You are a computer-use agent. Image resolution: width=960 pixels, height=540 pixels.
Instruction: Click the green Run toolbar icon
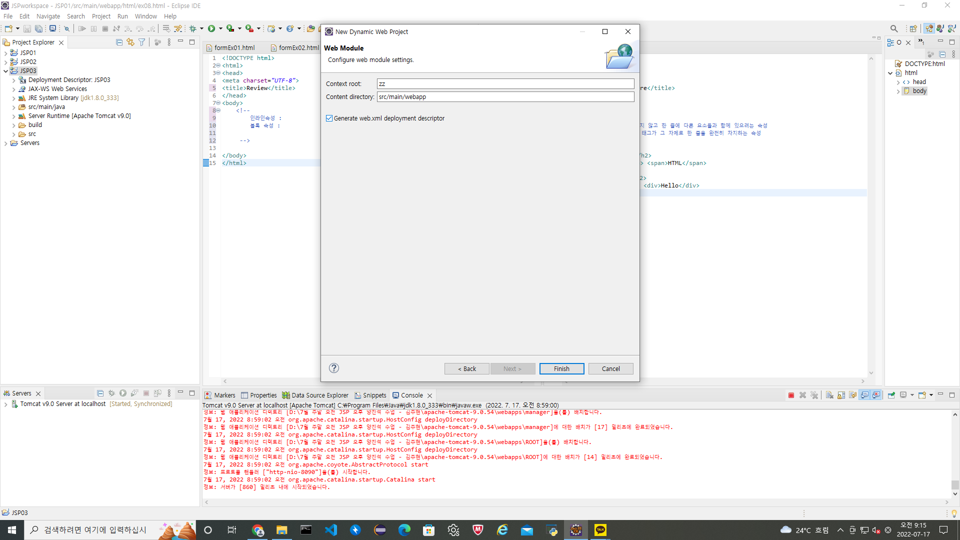211,29
